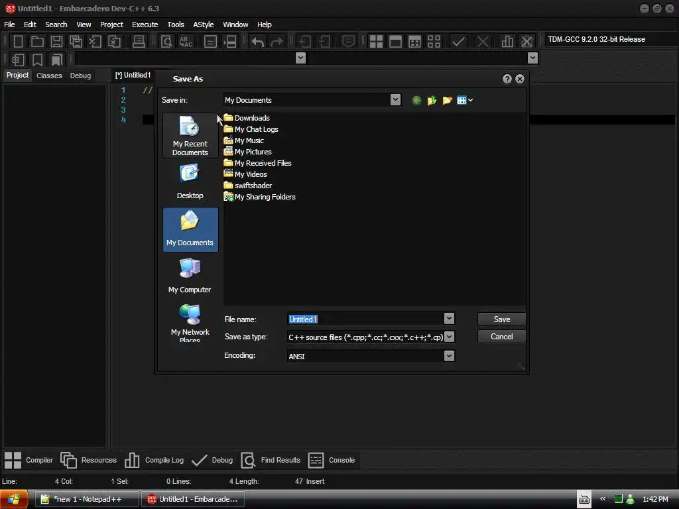Expand the Encoding ANSI dropdown arrow

[x=449, y=356]
